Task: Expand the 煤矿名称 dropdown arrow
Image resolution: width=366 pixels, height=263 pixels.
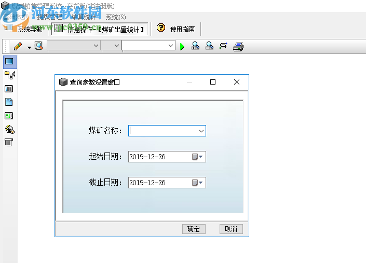Action: tap(201, 131)
